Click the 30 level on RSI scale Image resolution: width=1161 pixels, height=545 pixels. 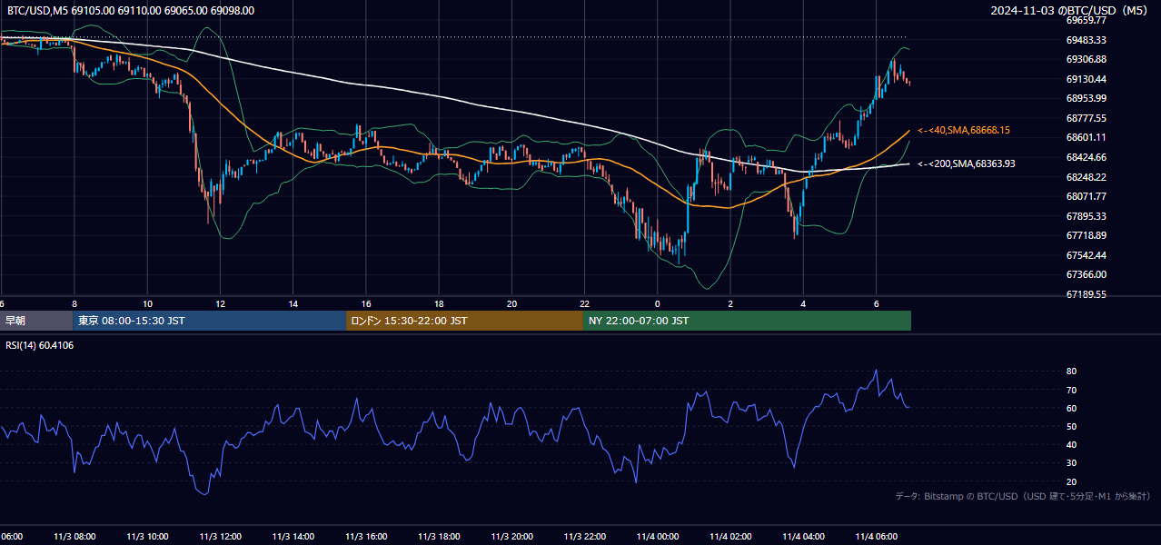point(1071,462)
